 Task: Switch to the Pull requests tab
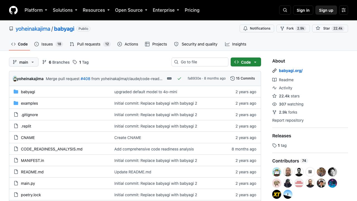tap(90, 44)
